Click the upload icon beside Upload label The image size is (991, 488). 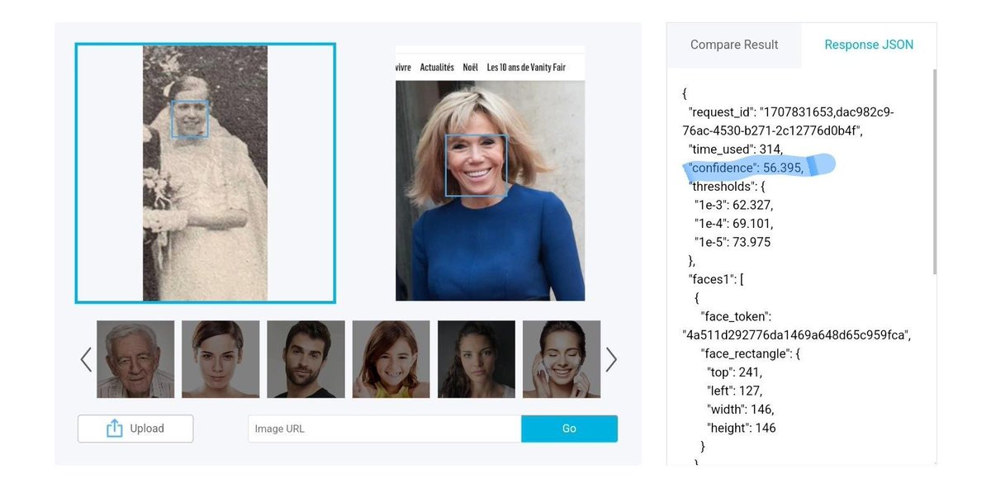point(114,429)
